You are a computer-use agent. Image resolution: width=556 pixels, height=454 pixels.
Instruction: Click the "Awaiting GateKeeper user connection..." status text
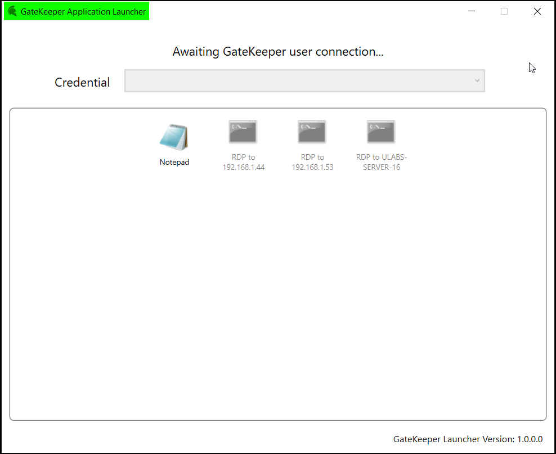coord(277,52)
